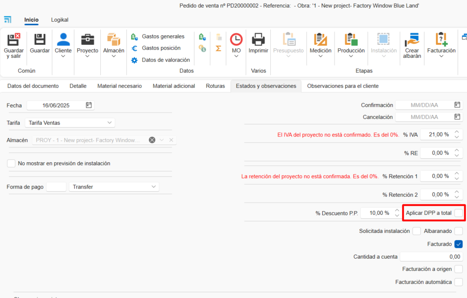This screenshot has width=467, height=298.
Task: Click the application logo icon at top left
Action: [8, 19]
